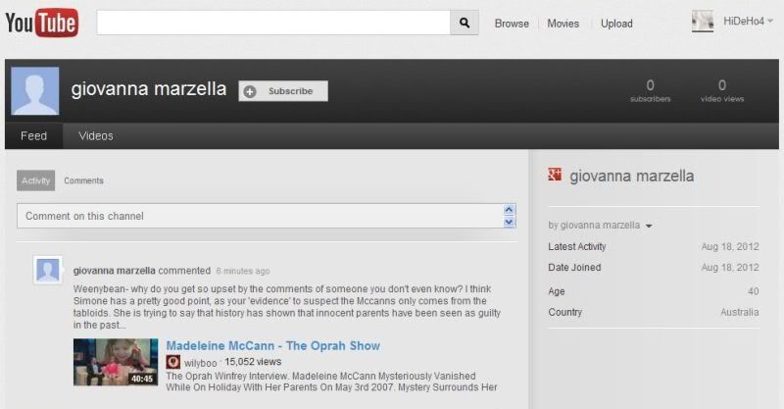Switch to the Feed tab

pos(34,135)
